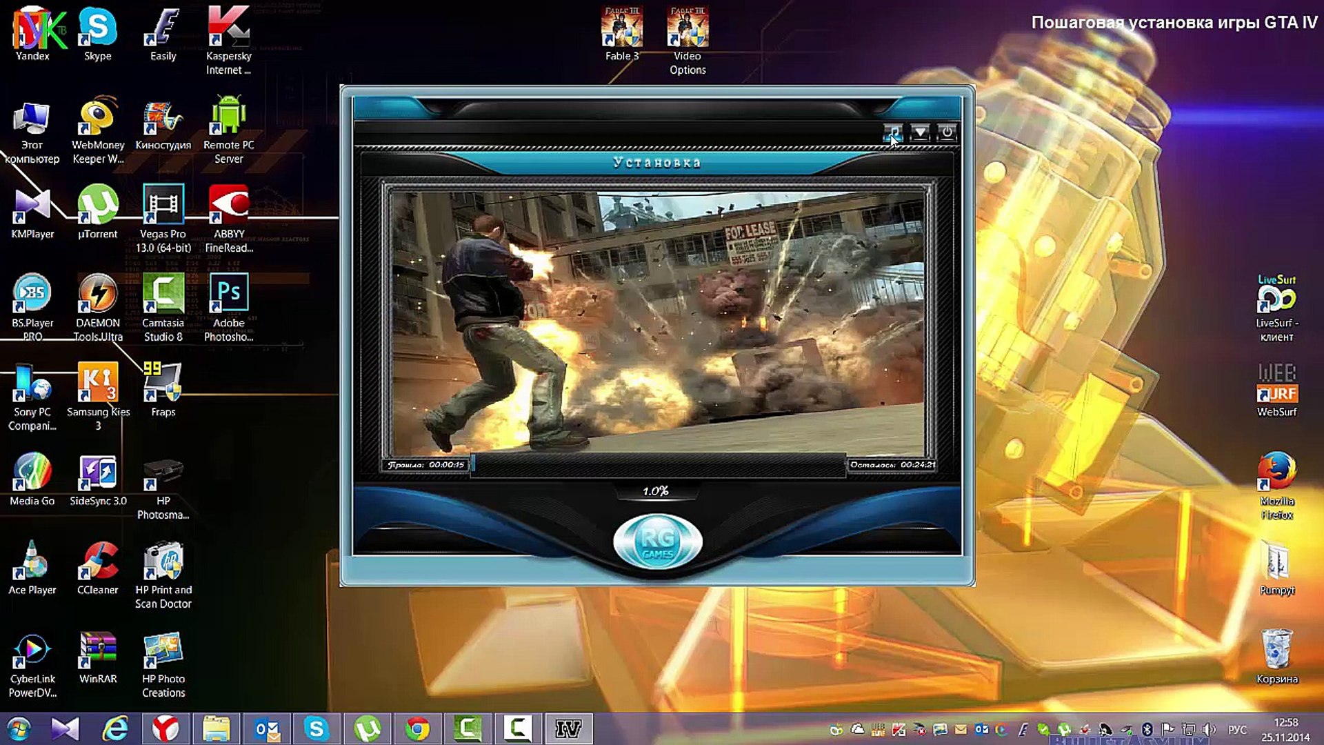Open the Windows Start button
The height and width of the screenshot is (745, 1324).
coord(19,729)
